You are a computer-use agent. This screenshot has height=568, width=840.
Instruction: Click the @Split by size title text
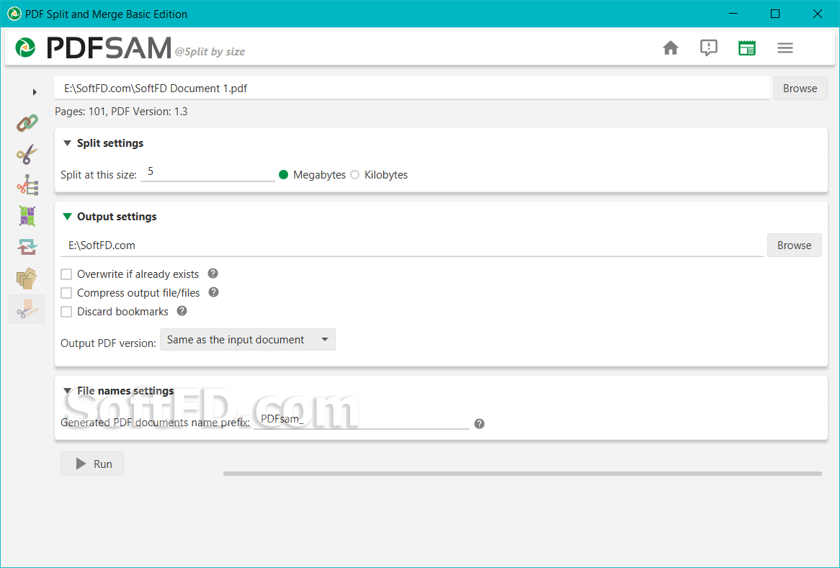click(x=210, y=52)
